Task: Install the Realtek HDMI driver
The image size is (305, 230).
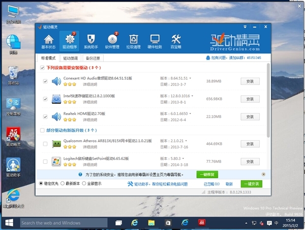Action: [x=250, y=117]
